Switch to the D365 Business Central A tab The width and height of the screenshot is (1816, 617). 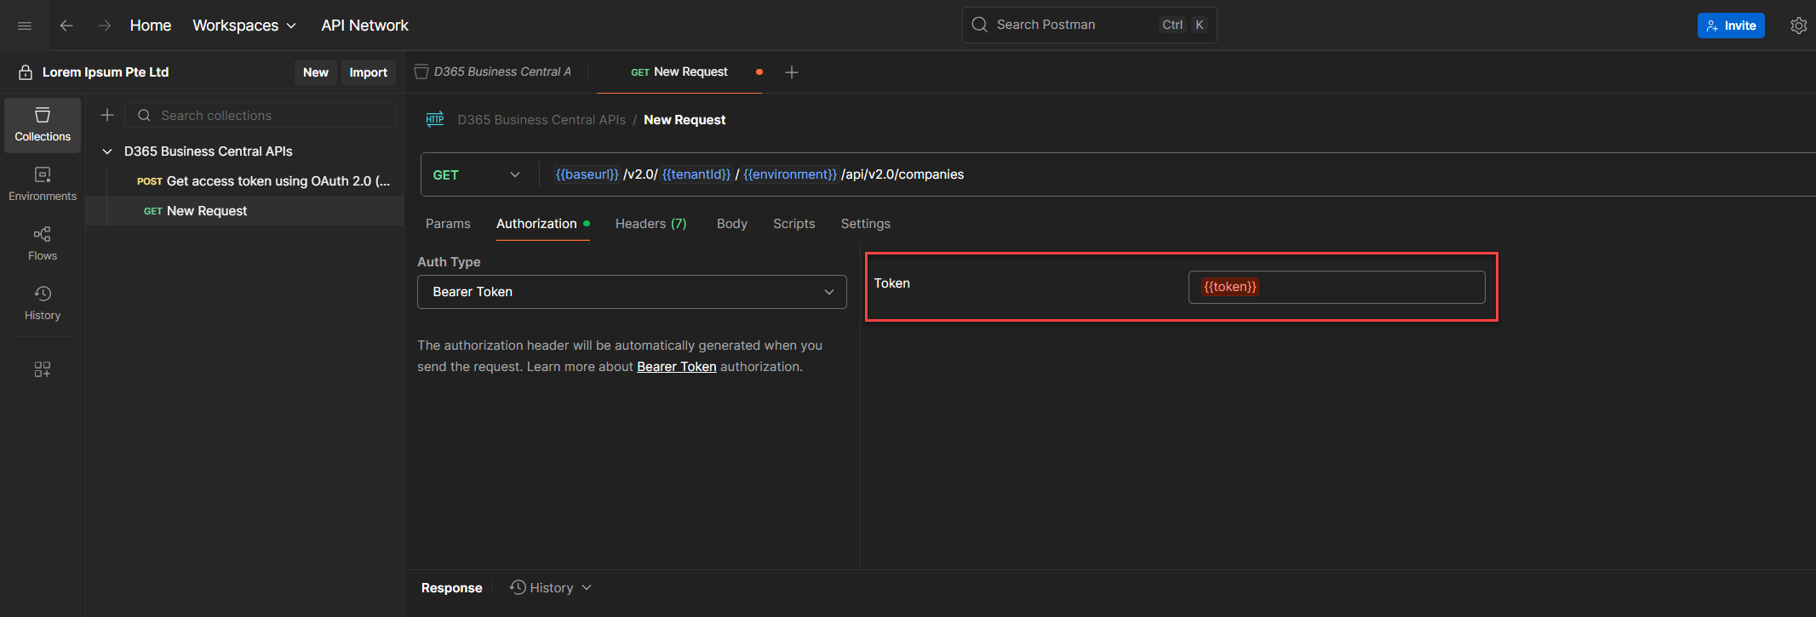pyautogui.click(x=494, y=72)
